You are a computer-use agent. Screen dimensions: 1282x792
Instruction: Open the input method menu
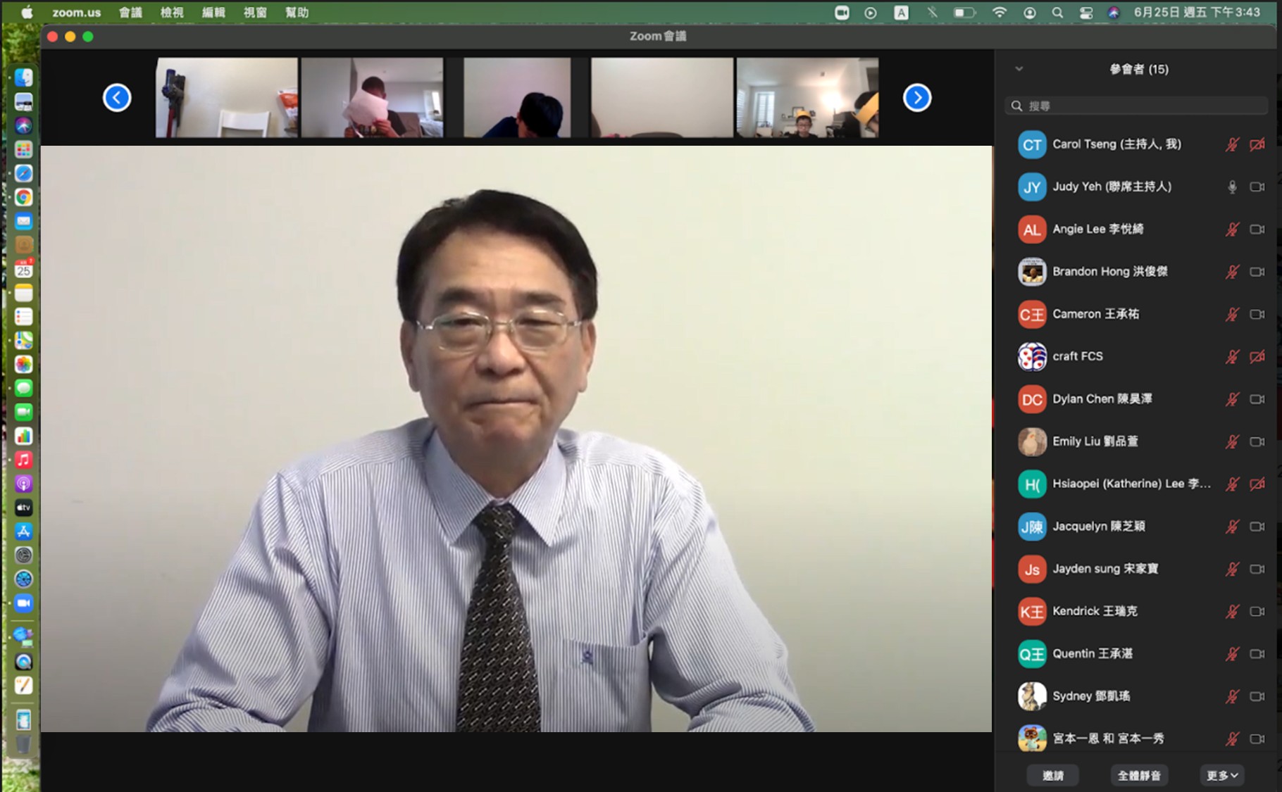click(x=901, y=13)
